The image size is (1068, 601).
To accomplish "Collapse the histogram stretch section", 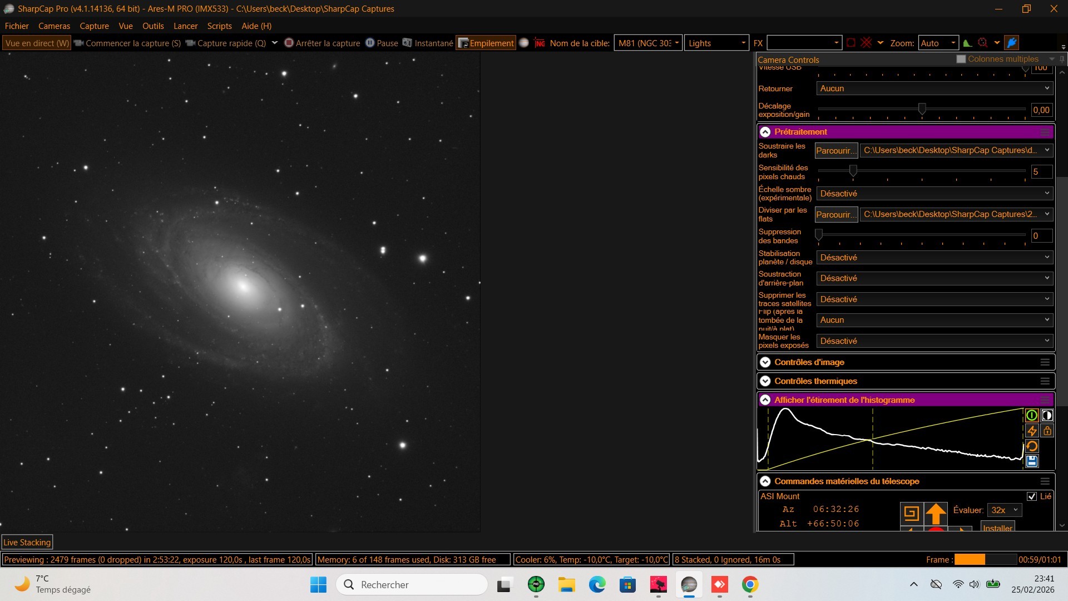I will click(x=765, y=400).
